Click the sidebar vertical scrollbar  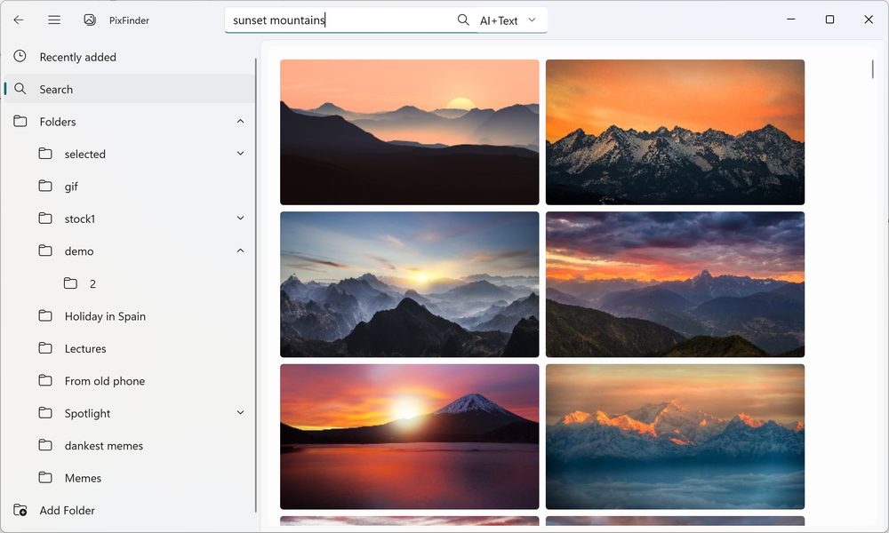coord(256,285)
